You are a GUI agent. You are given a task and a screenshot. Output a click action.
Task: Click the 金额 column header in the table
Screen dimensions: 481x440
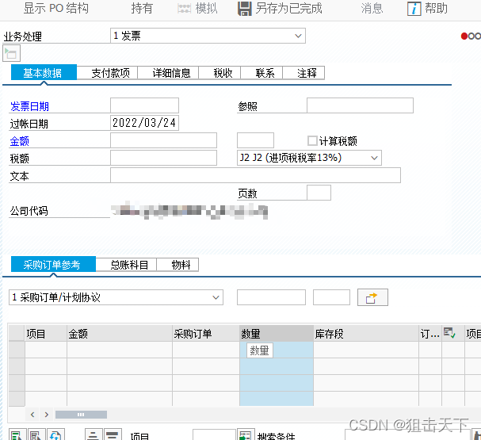[120, 334]
